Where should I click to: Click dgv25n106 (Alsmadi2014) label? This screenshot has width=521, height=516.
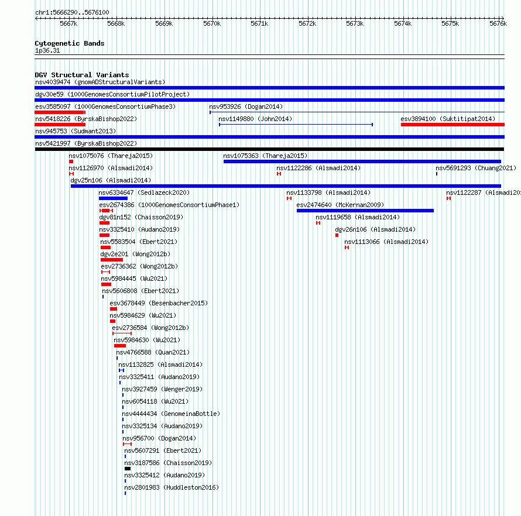[x=111, y=180]
